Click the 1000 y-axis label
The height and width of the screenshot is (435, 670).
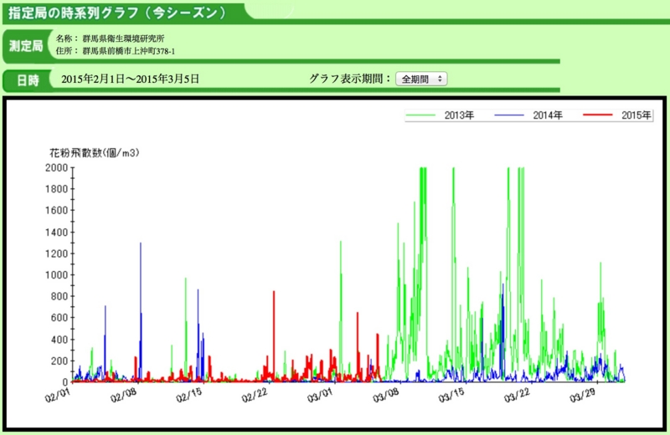tap(57, 275)
